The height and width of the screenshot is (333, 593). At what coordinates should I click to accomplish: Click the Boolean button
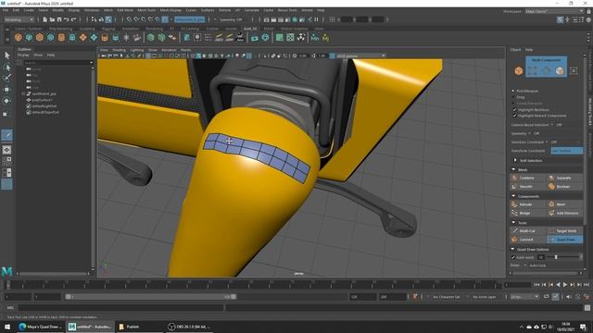pyautogui.click(x=564, y=187)
